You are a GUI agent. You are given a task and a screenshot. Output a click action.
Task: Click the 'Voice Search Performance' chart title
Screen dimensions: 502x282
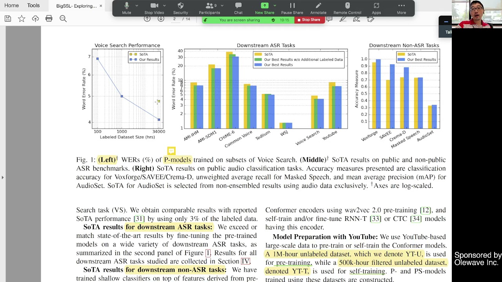[127, 45]
